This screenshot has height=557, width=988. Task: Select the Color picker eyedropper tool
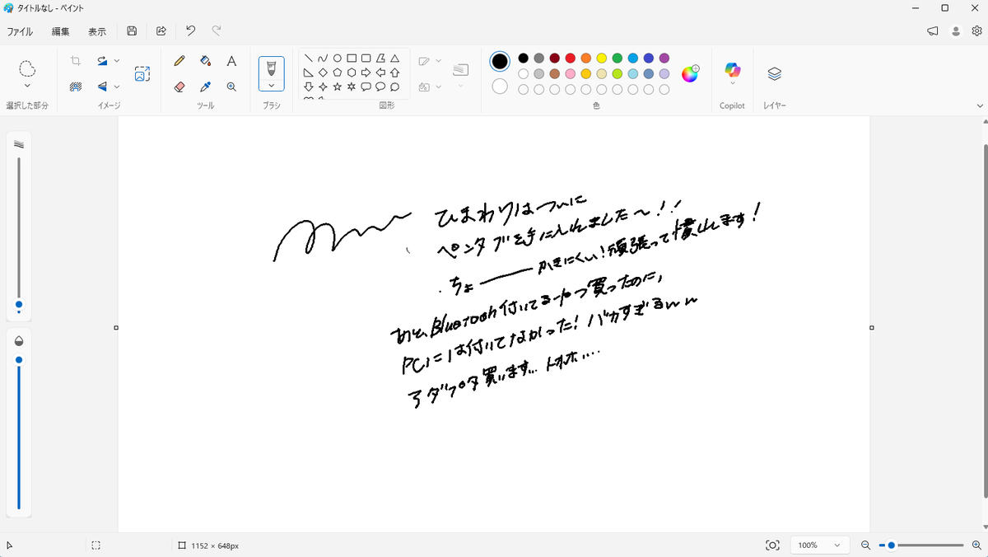(x=206, y=86)
